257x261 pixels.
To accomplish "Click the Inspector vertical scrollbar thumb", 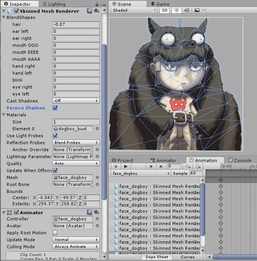I will click(x=105, y=122).
